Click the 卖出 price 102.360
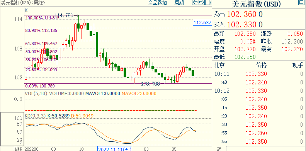306x151 pixels. click(x=242, y=14)
